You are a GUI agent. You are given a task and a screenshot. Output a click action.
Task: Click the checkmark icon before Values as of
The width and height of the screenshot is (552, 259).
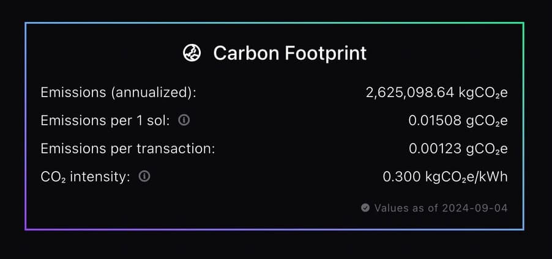[365, 208]
